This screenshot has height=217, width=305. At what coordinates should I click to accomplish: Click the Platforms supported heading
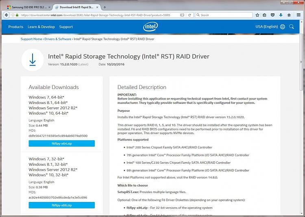[x=133, y=140]
